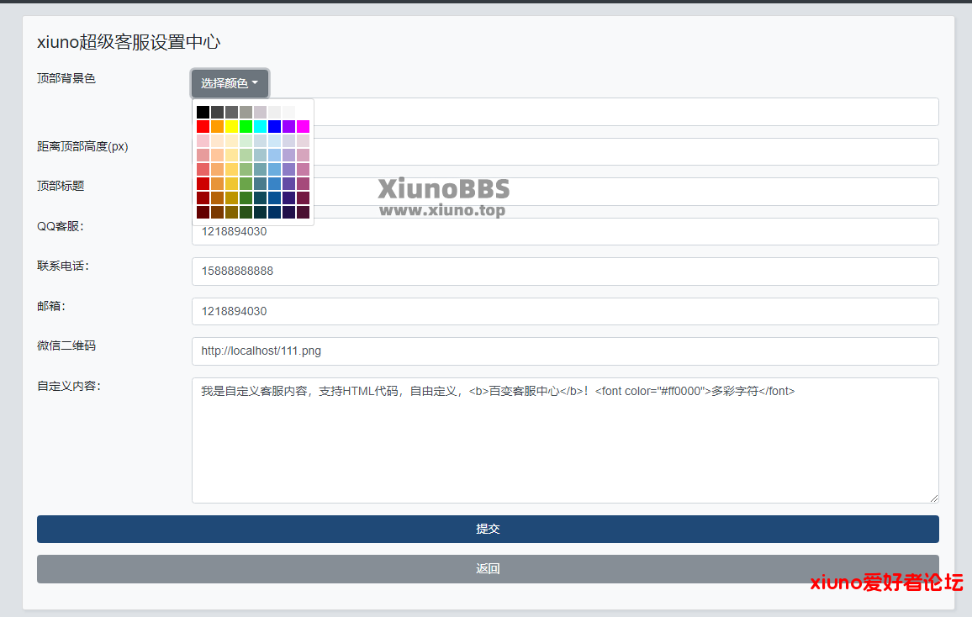Click the 返回 back button

tap(488, 569)
